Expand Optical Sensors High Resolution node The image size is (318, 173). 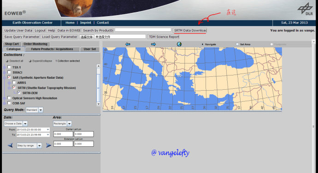(5, 98)
